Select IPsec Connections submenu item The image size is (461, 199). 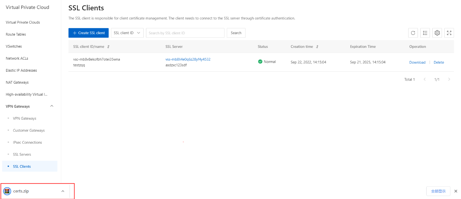pos(27,142)
